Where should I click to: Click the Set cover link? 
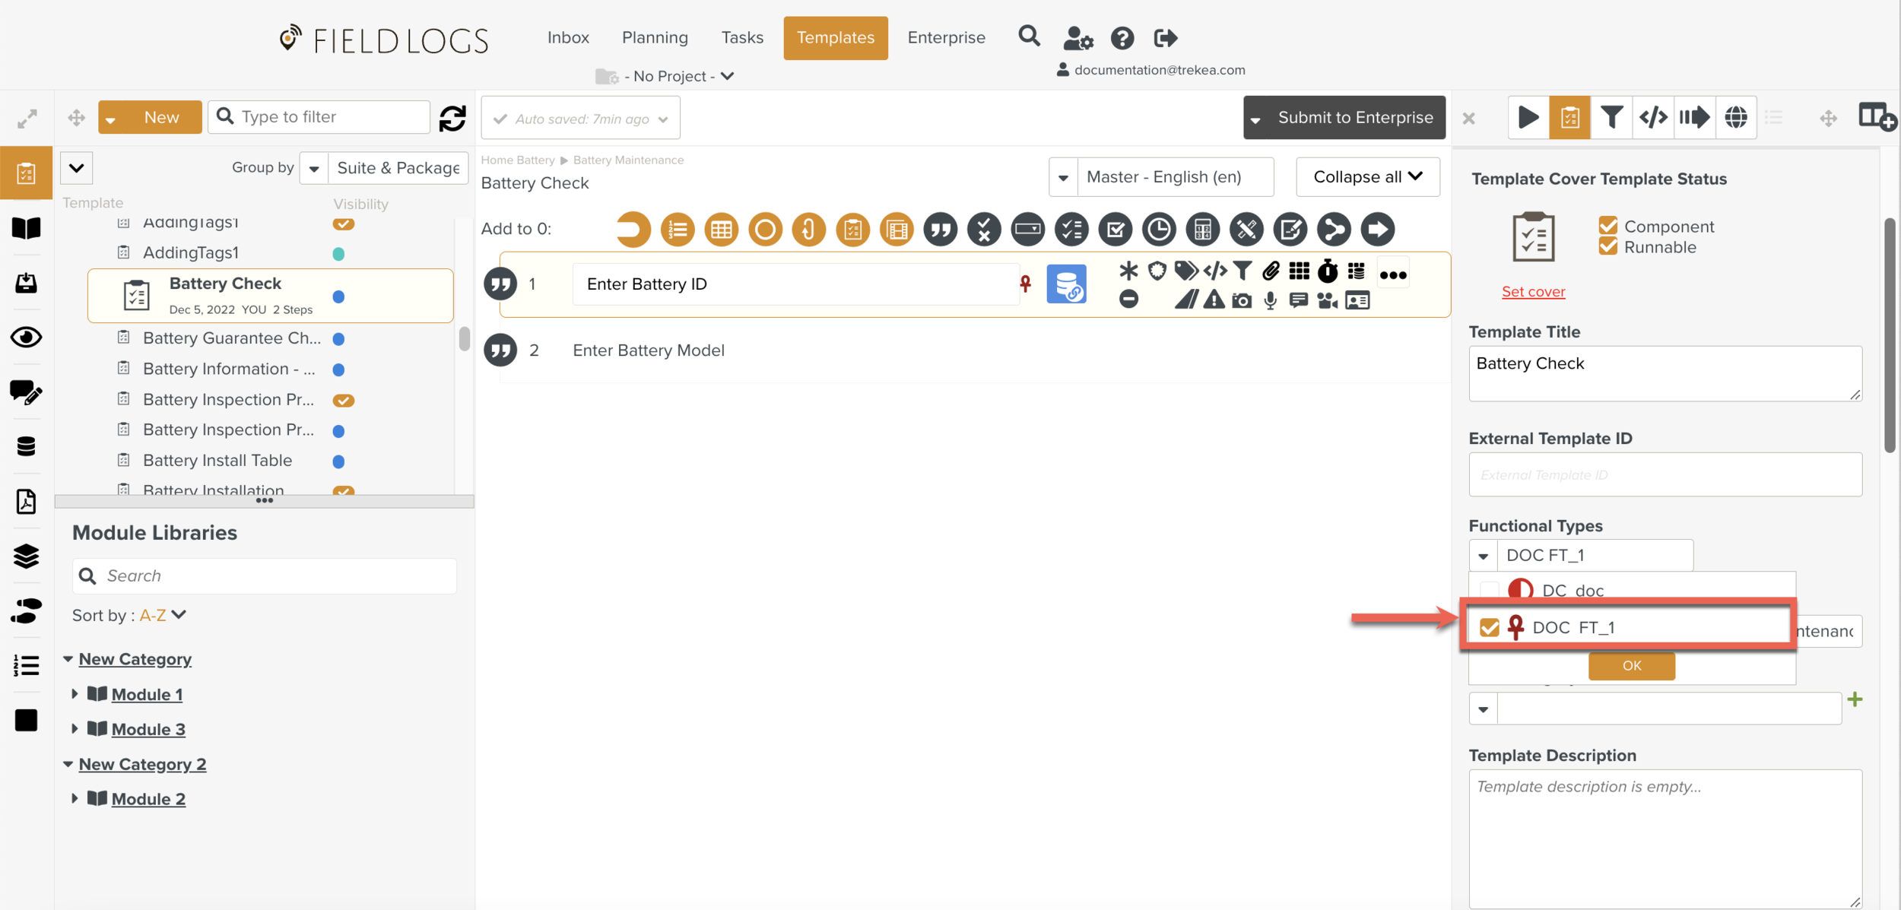(1533, 292)
